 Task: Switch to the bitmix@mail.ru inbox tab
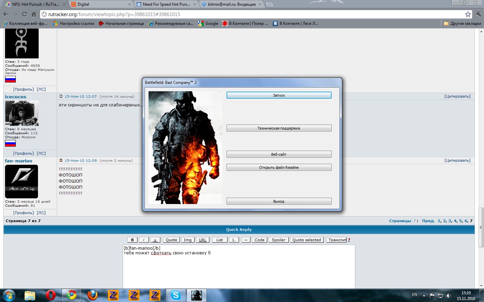point(232,4)
